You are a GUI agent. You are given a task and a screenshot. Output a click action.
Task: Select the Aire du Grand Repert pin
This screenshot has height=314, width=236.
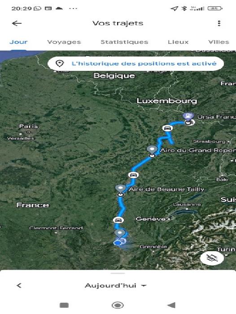point(152,150)
